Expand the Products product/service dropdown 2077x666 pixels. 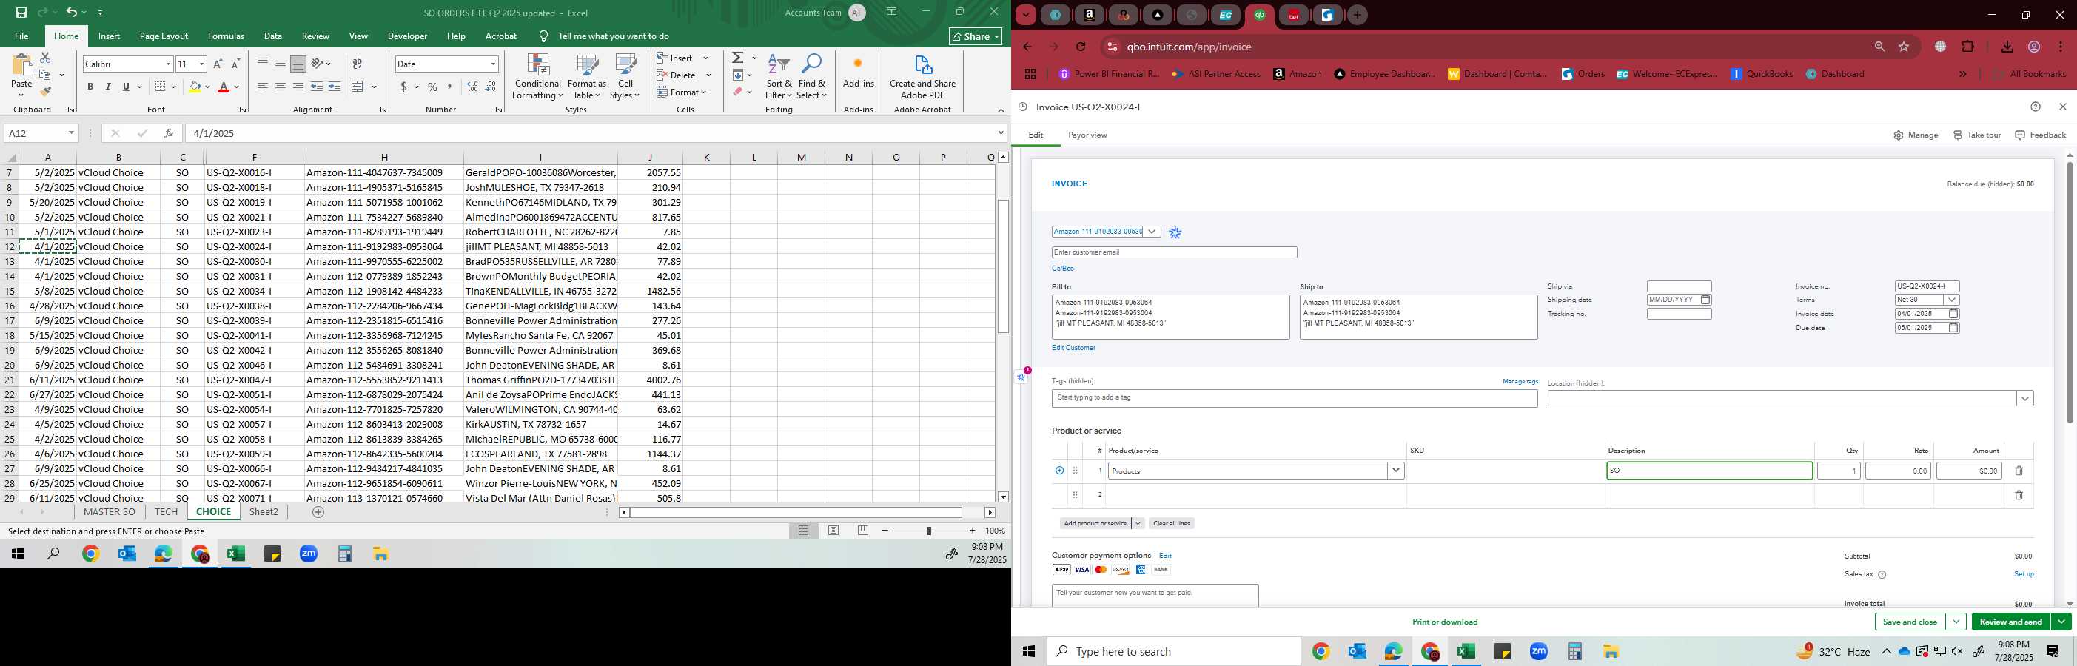coord(1396,471)
